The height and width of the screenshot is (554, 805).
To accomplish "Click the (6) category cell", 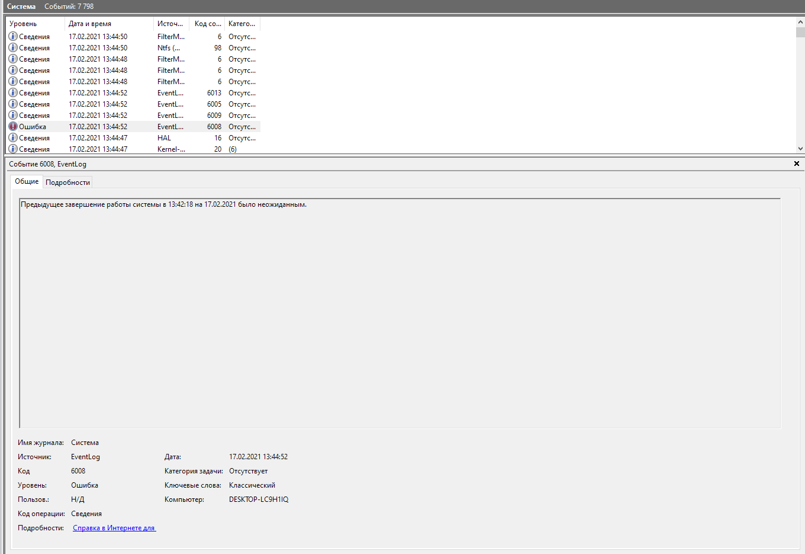I will tap(233, 149).
